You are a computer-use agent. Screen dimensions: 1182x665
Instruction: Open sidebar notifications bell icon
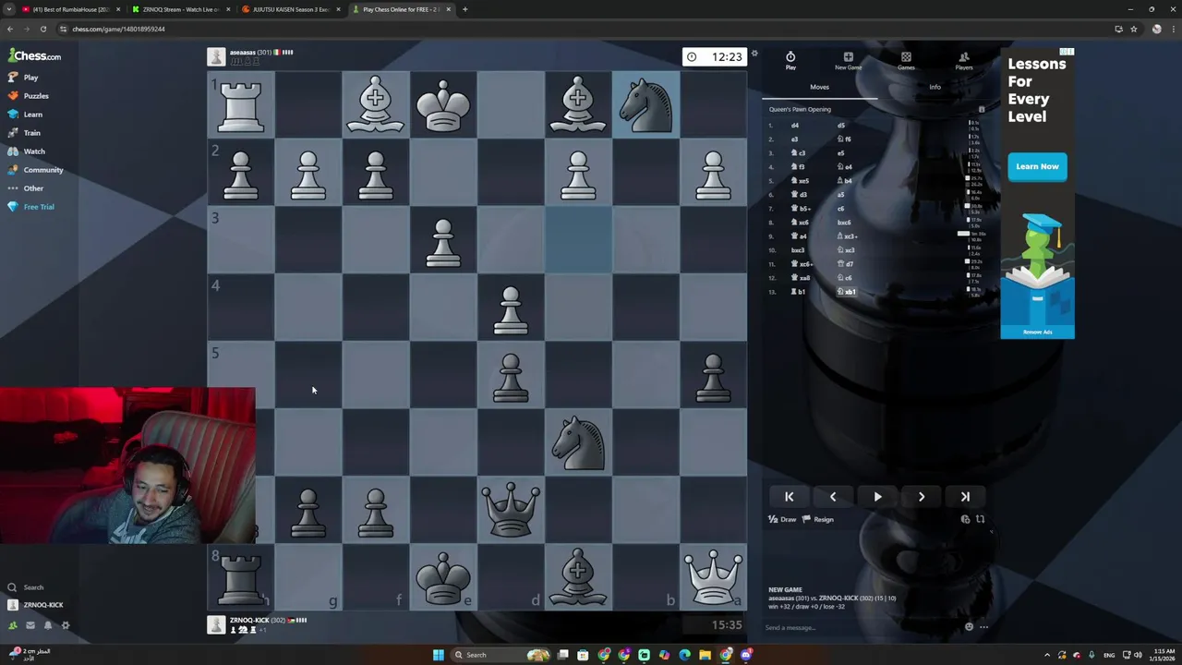47,625
